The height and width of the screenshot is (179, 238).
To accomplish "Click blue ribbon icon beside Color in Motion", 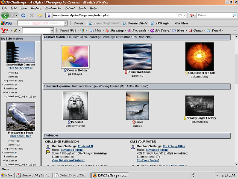I will (65, 70).
